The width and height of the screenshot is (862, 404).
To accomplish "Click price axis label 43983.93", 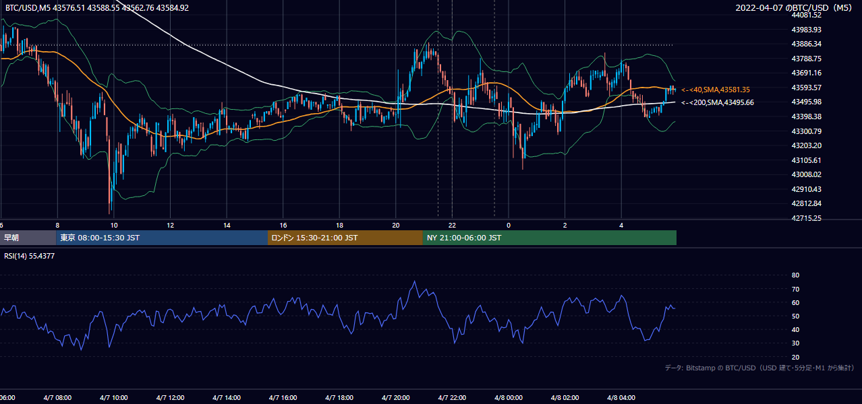I will [x=806, y=30].
